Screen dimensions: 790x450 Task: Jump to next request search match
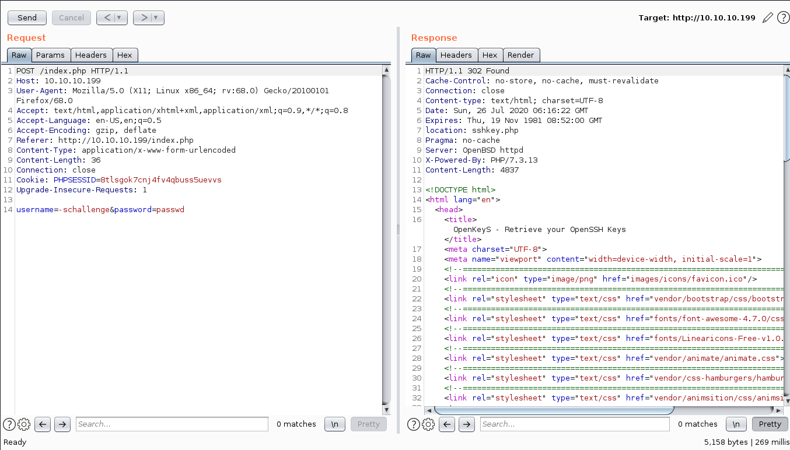(62, 424)
